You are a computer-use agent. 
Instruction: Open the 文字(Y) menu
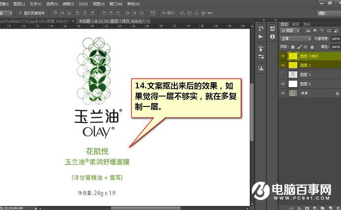tap(36, 4)
